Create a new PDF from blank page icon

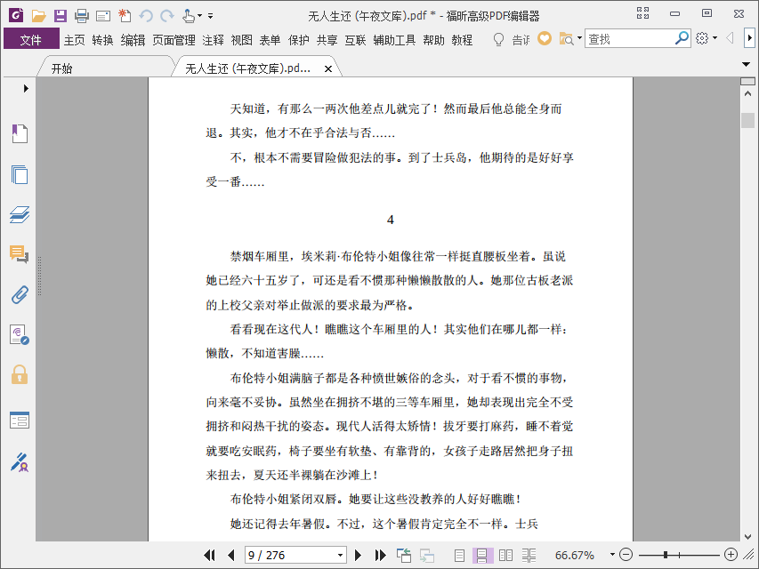point(125,16)
